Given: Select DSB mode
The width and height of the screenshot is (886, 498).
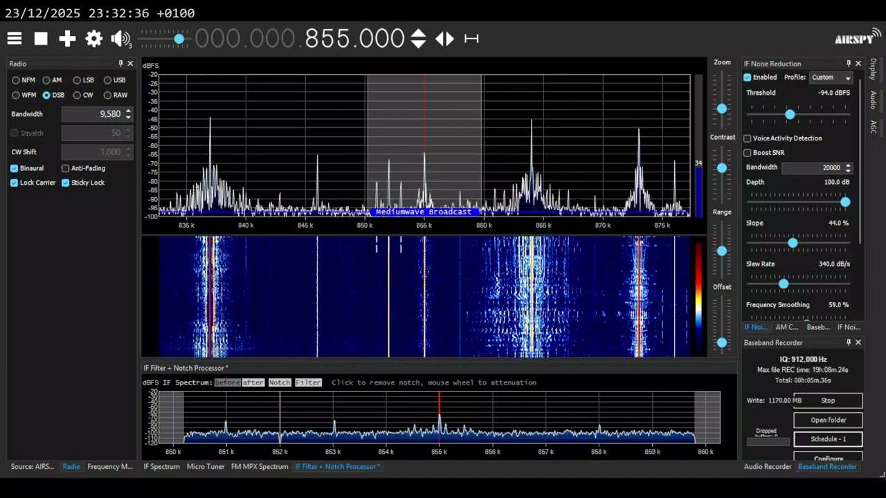Looking at the screenshot, I should pos(53,95).
